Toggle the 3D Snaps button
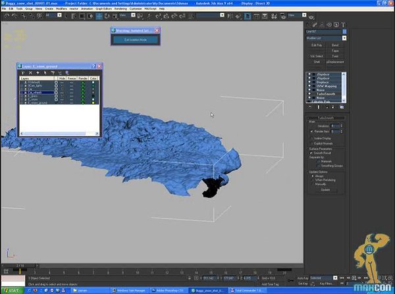The width and height of the screenshot is (395, 294). coord(158,16)
